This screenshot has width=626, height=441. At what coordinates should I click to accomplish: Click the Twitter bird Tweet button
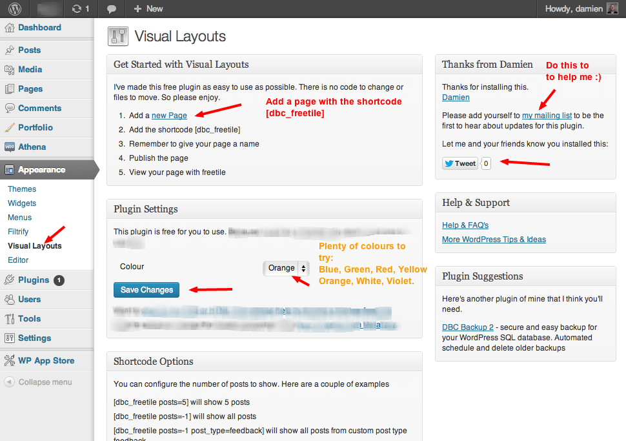click(x=460, y=163)
